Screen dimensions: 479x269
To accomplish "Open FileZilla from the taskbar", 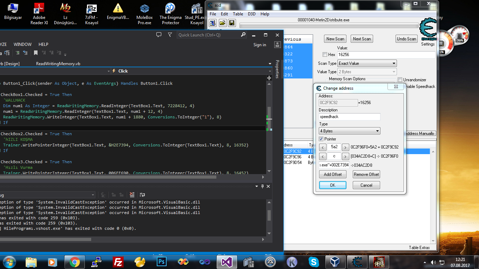I will pyautogui.click(x=118, y=262).
